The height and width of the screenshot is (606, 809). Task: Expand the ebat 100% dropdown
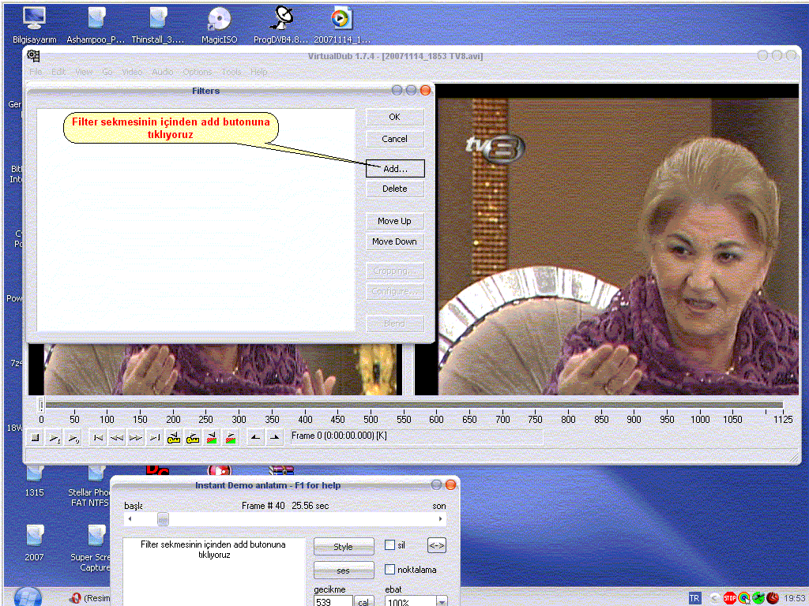[442, 601]
